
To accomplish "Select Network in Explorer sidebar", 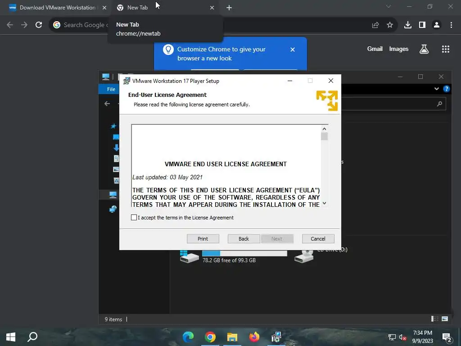I will pos(113,209).
